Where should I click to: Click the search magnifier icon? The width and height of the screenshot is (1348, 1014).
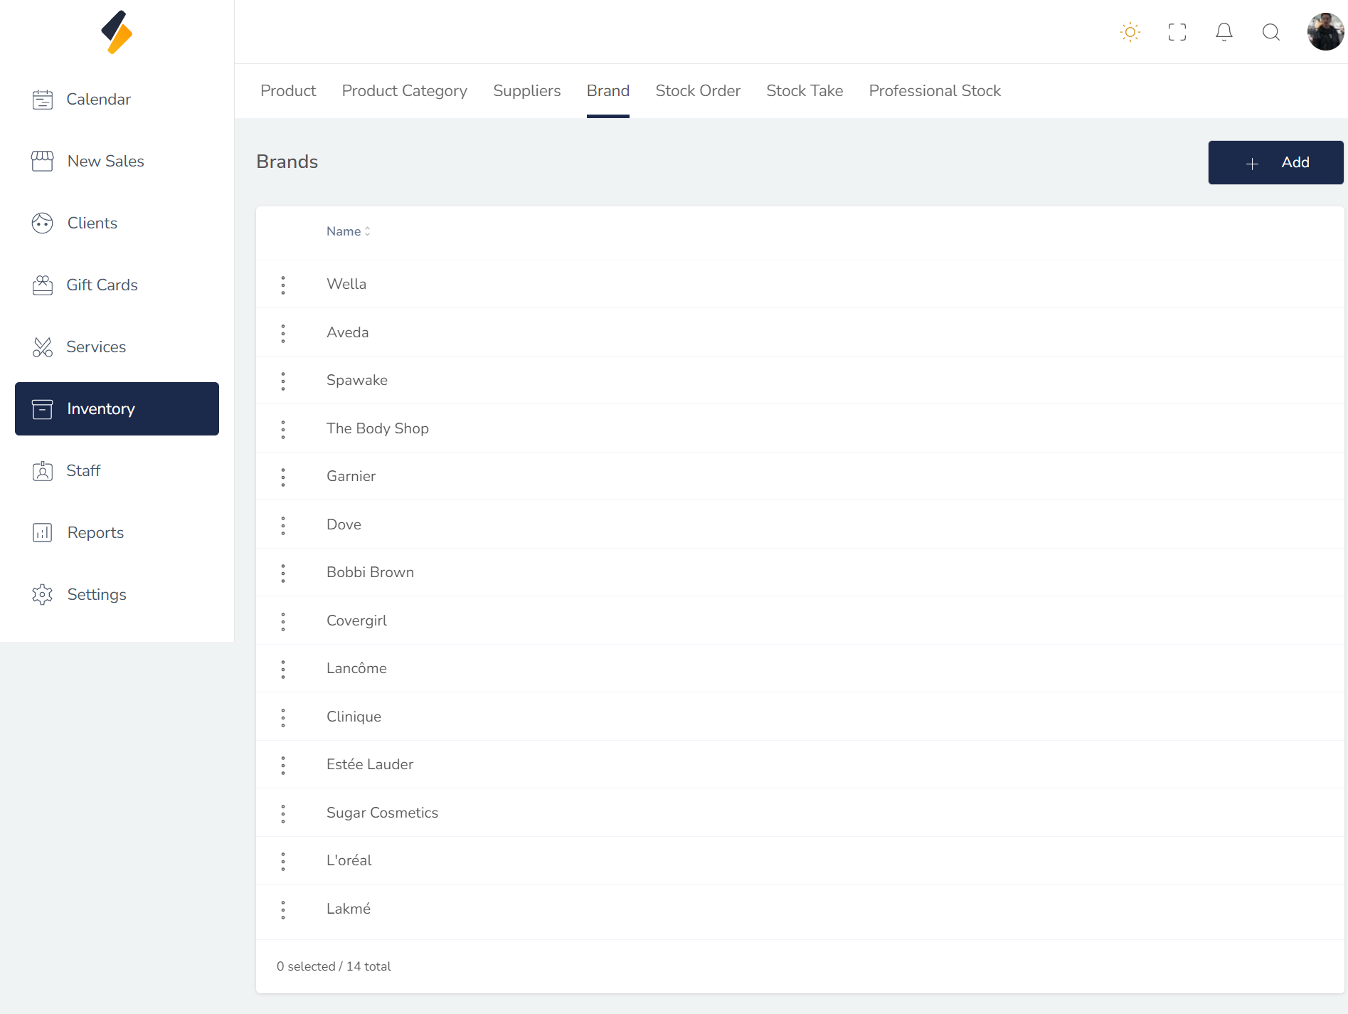[1270, 32]
